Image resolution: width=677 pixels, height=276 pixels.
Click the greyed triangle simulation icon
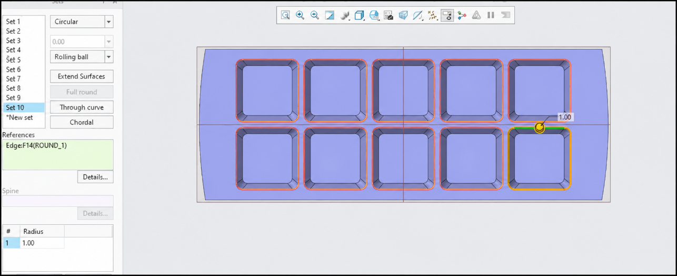[476, 15]
